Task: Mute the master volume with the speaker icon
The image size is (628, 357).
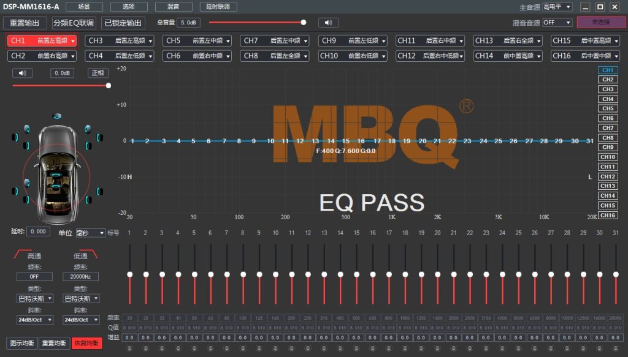Action: 329,23
